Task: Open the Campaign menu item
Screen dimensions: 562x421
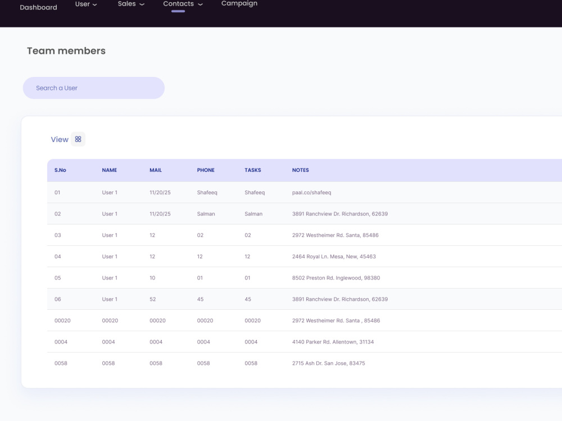Action: tap(239, 3)
